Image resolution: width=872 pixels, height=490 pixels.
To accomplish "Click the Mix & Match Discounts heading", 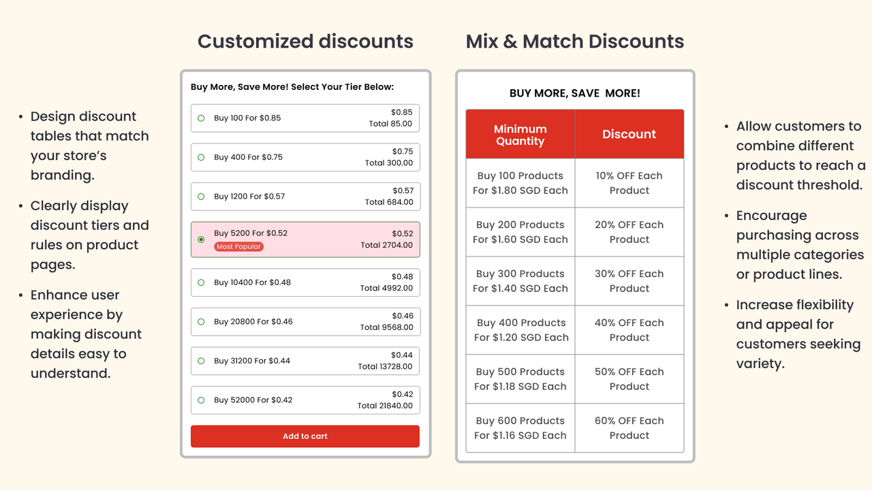I will (574, 42).
